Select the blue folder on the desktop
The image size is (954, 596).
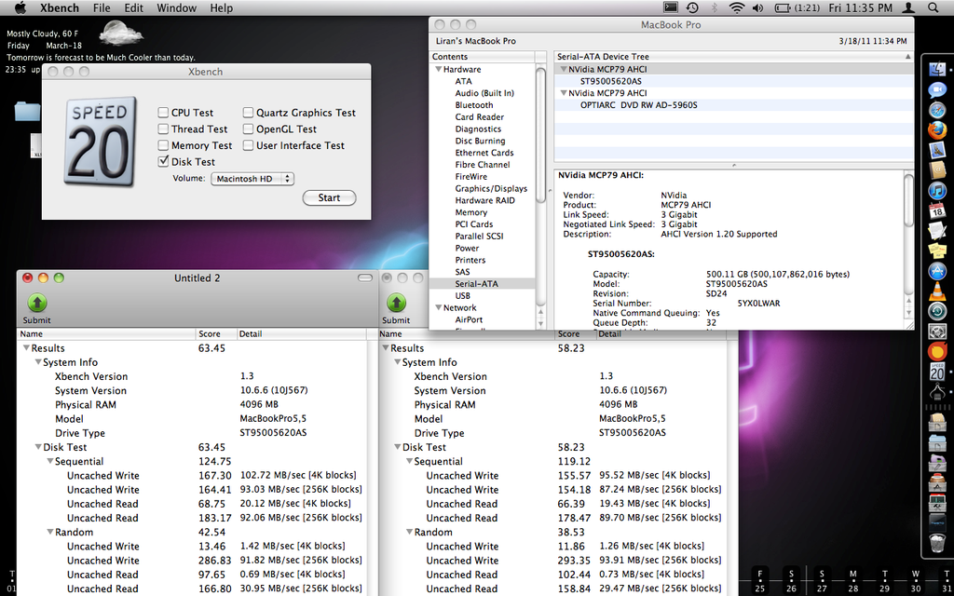tap(27, 112)
